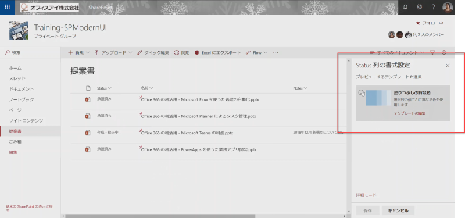Open the help question mark icon
This screenshot has height=218, width=465.
[433, 7]
